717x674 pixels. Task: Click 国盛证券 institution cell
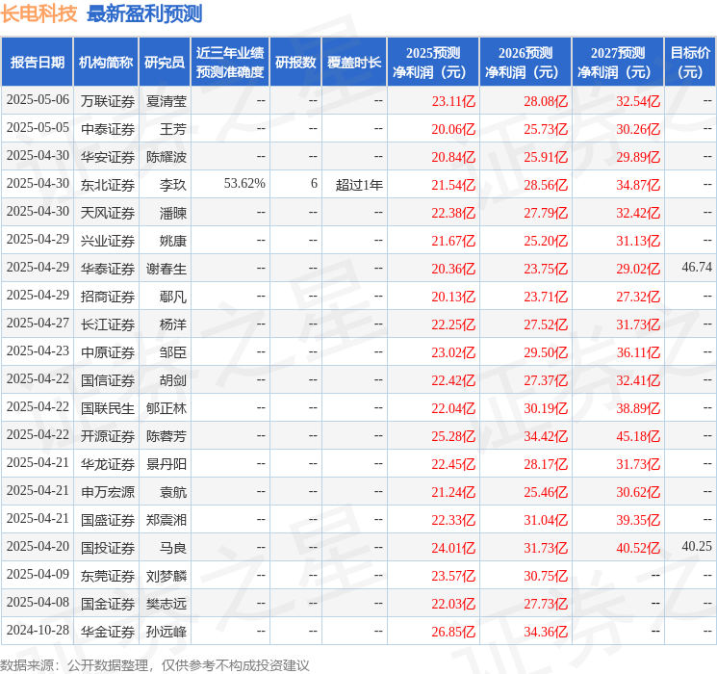click(x=108, y=519)
